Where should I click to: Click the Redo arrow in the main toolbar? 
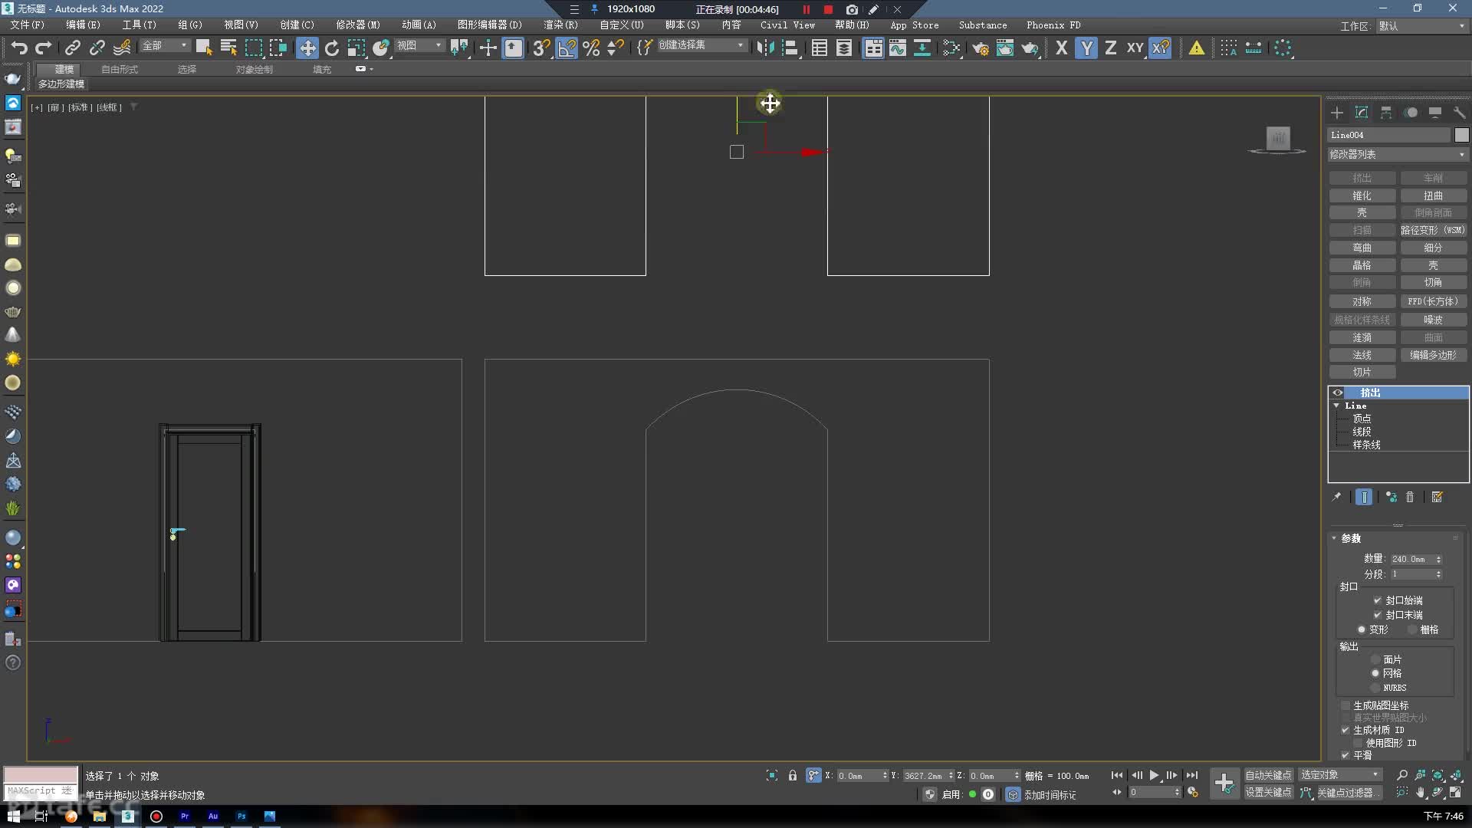pyautogui.click(x=44, y=48)
